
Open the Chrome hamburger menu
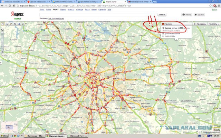point(219,6)
